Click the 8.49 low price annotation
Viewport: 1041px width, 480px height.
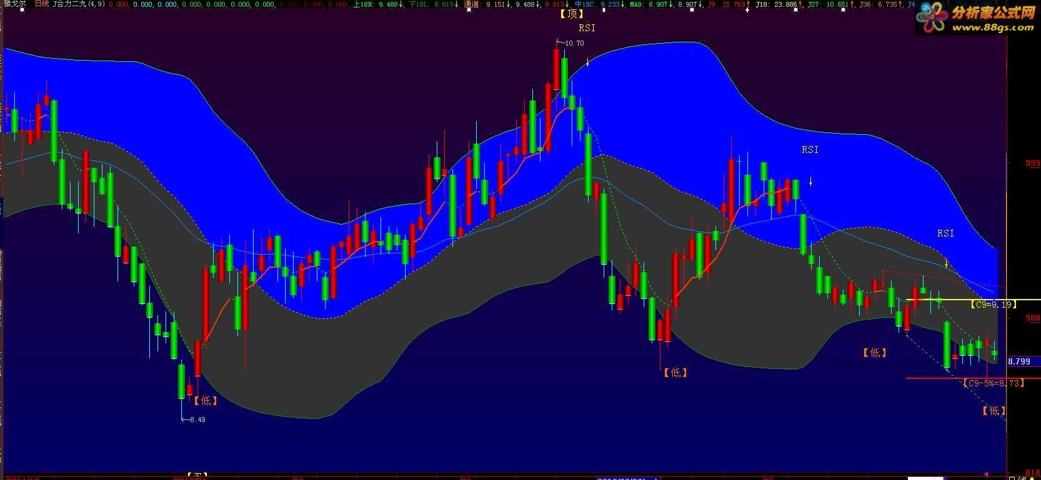[x=197, y=419]
